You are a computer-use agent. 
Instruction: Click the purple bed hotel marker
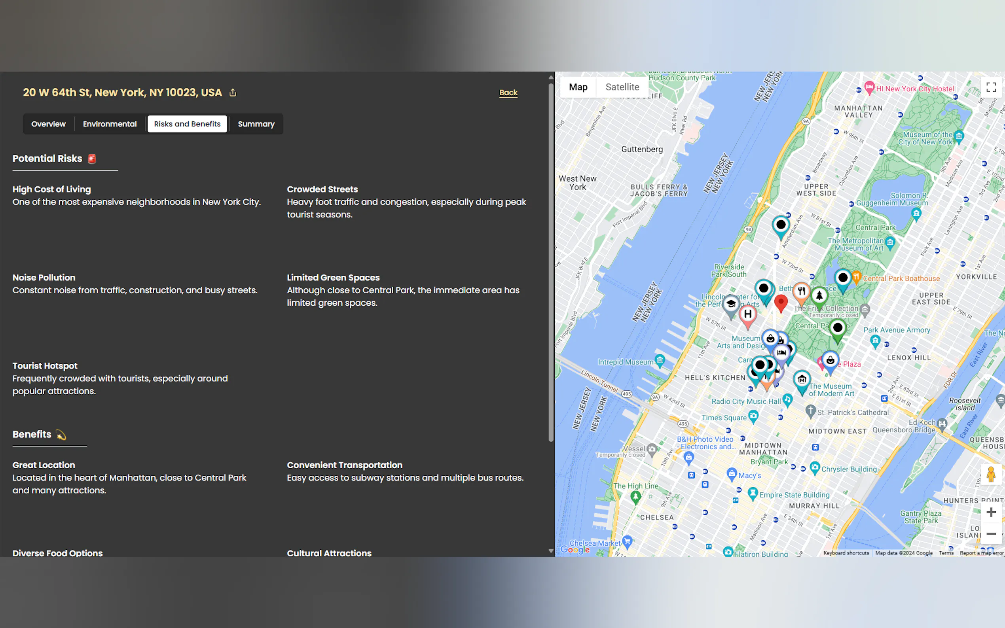781,353
